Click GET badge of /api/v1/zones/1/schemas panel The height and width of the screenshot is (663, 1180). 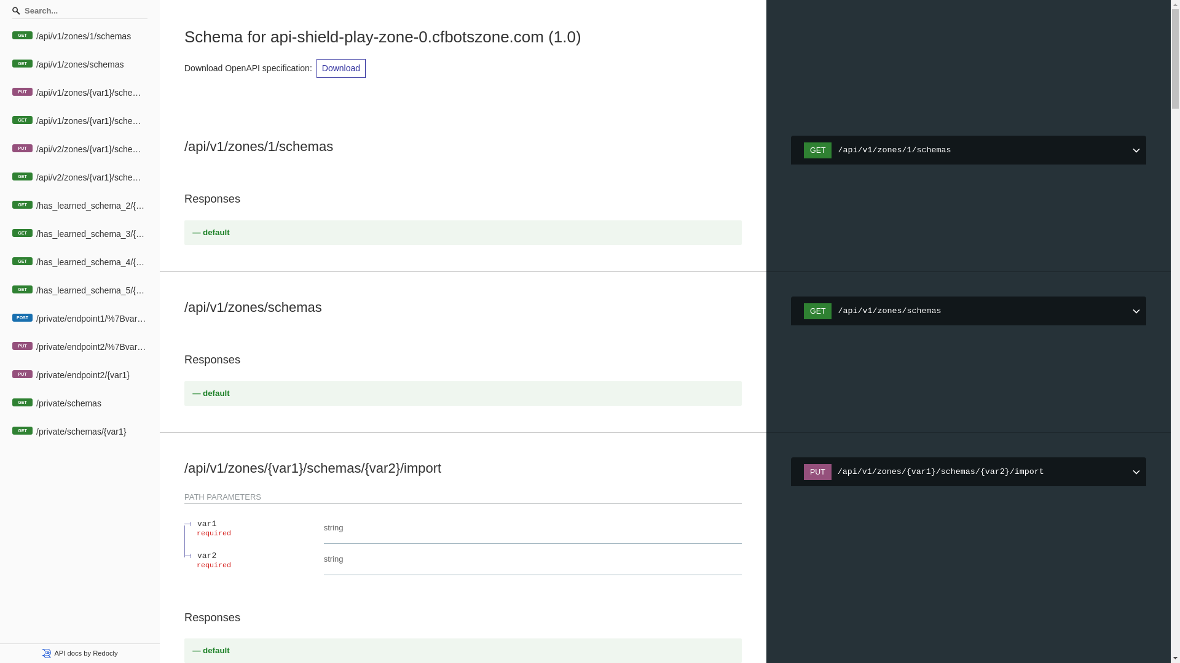[x=817, y=150]
